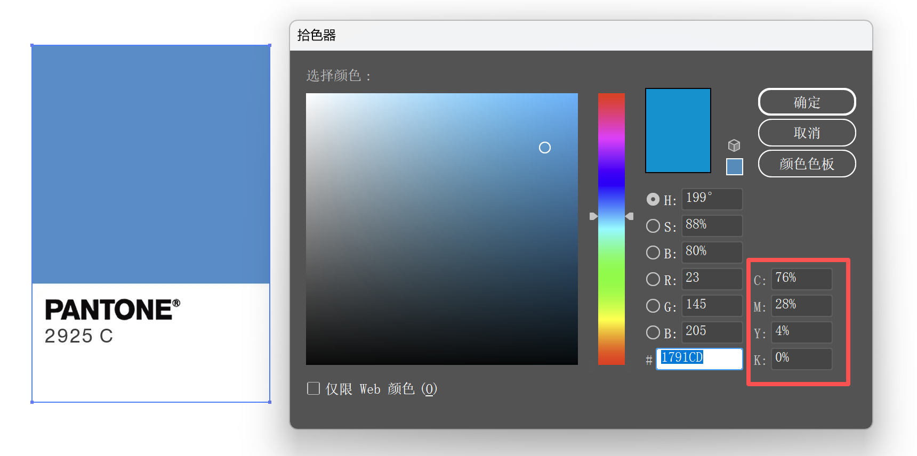Image resolution: width=917 pixels, height=456 pixels.
Task: Click the blue field showing 205
Action: 712,332
